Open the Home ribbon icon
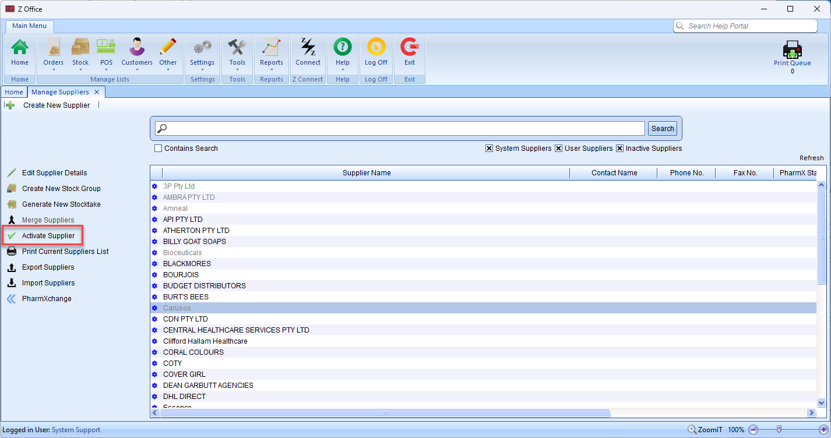The width and height of the screenshot is (831, 438). (20, 47)
